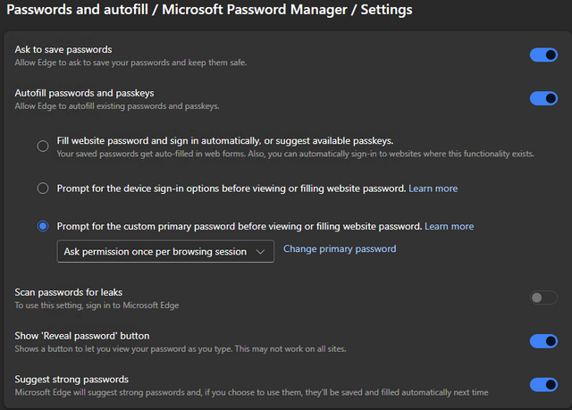Image resolution: width=572 pixels, height=410 pixels.
Task: Go to the 'Passwords and autofill' breadcrumb
Action: pyautogui.click(x=78, y=10)
